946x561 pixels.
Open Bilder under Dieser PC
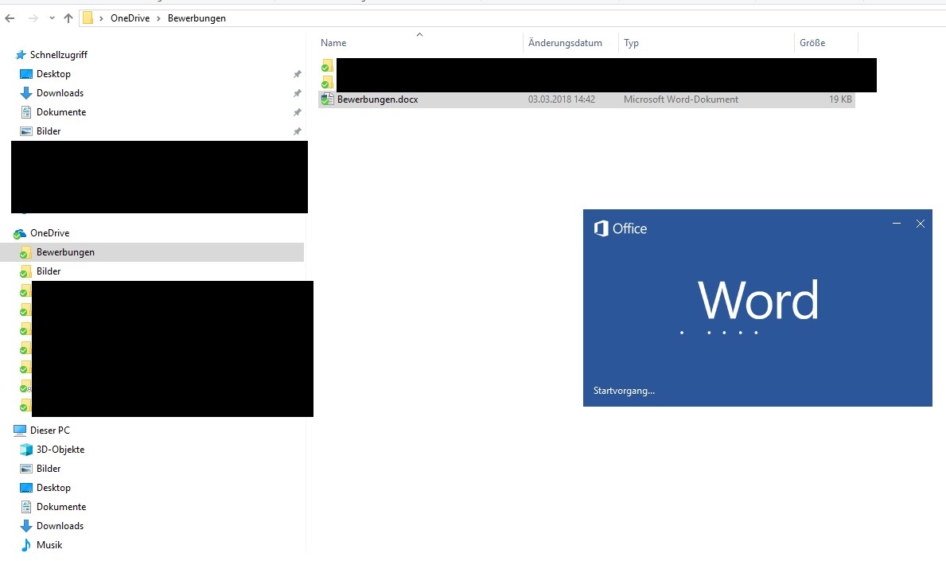(49, 469)
